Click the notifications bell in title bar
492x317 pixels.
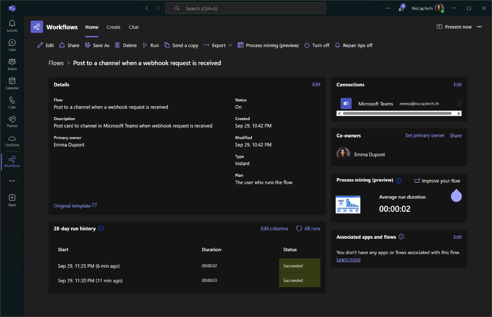click(x=402, y=8)
